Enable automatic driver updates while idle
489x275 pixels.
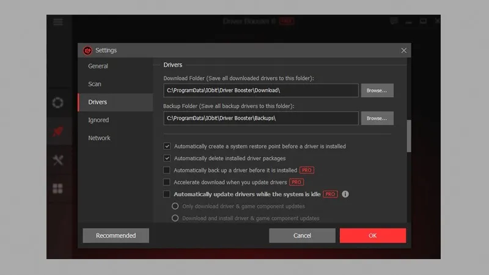point(167,194)
